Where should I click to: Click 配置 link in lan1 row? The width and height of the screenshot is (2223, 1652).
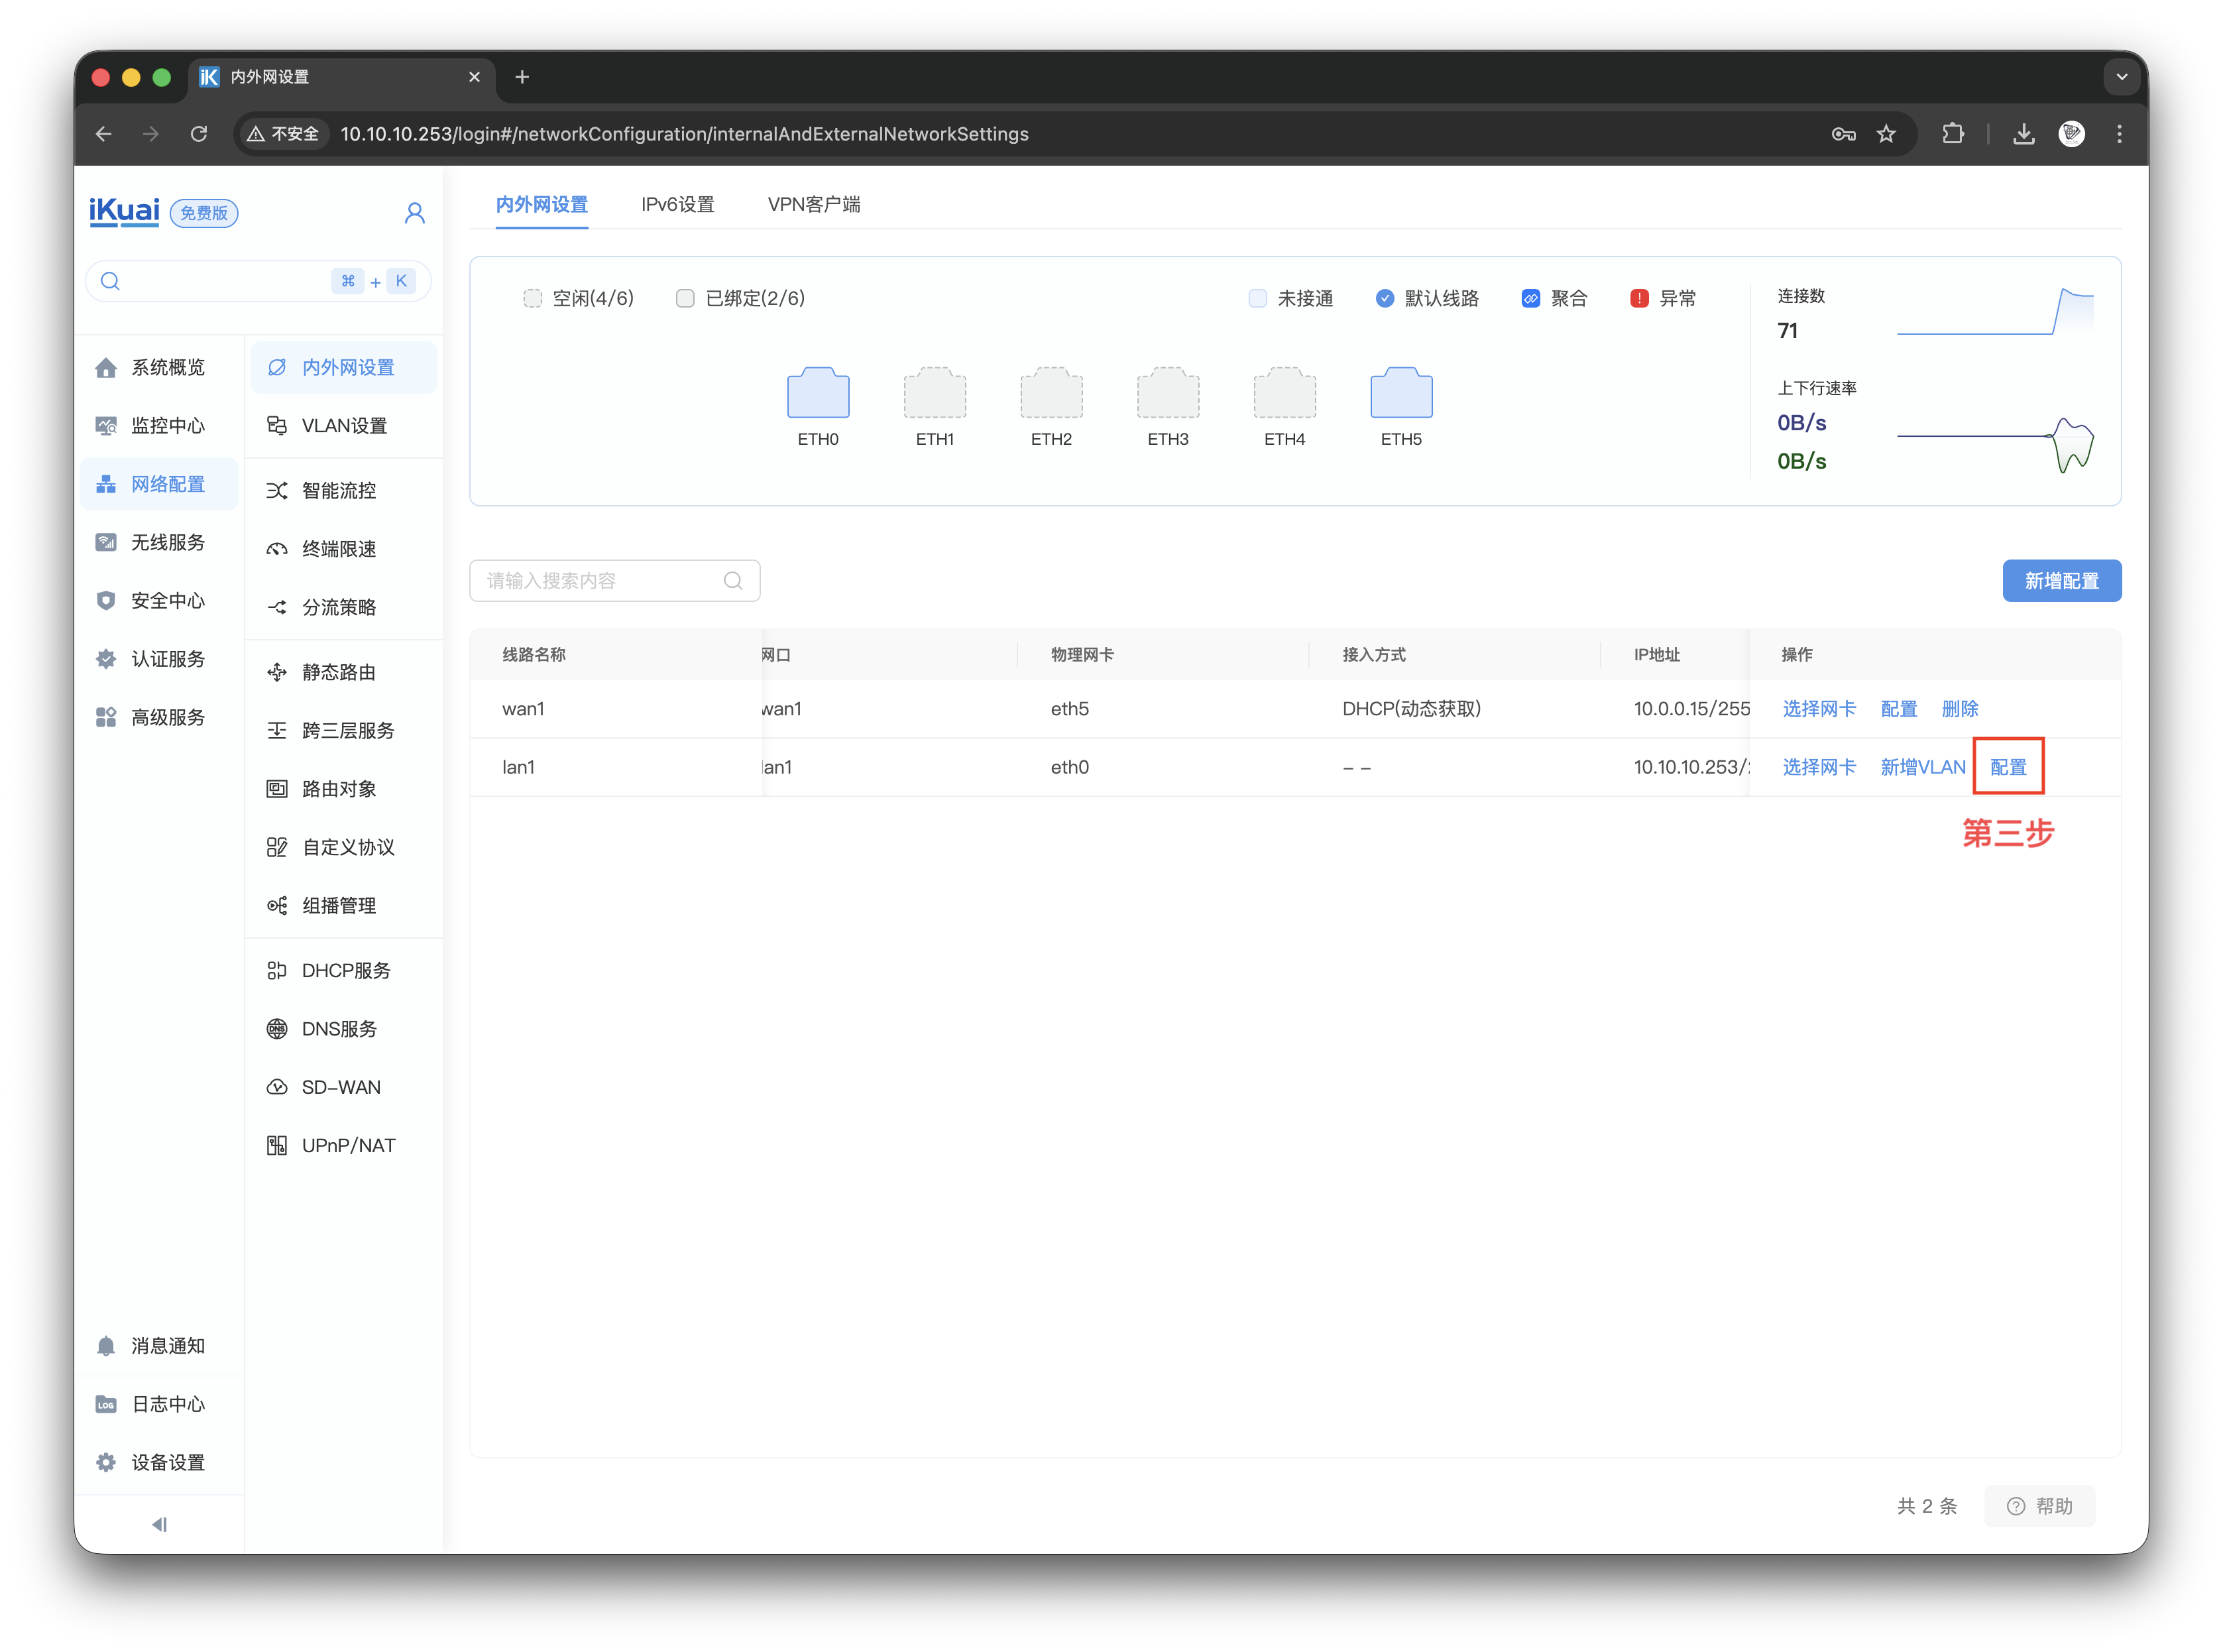pyautogui.click(x=2008, y=767)
